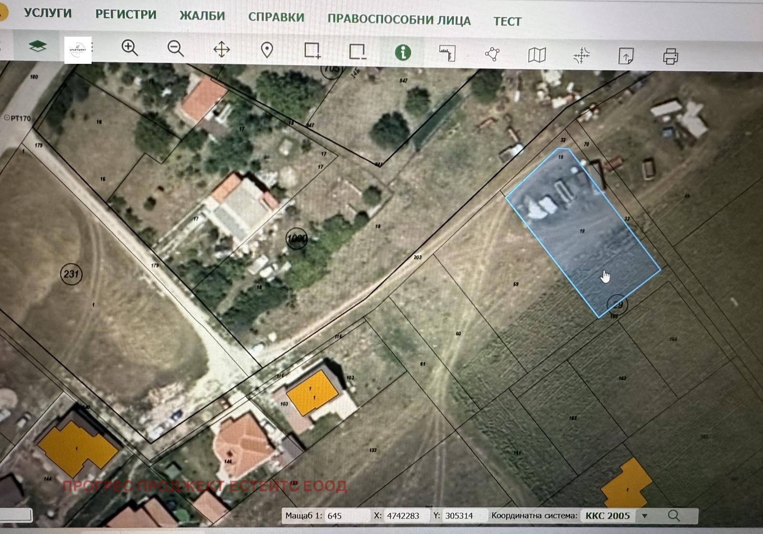This screenshot has width=763, height=534.
Task: Click the location pin marker tool
Action: point(267,50)
